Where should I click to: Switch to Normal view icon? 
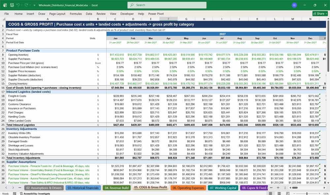tap(271, 193)
